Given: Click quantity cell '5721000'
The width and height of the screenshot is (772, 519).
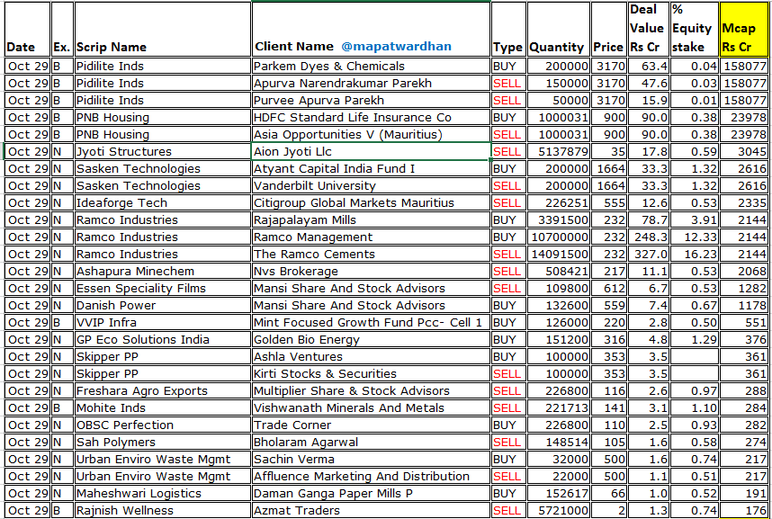Looking at the screenshot, I should point(559,510).
